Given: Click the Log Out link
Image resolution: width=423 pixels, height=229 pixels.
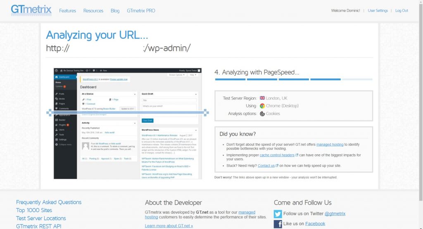Looking at the screenshot, I should [x=402, y=10].
